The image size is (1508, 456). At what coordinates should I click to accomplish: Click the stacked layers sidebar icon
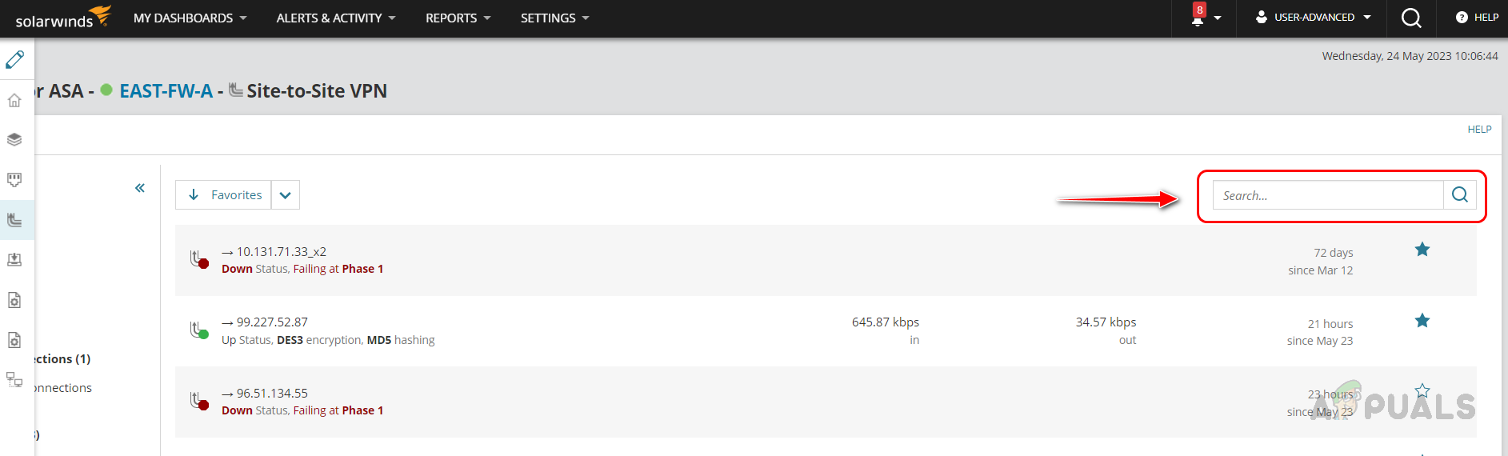click(14, 139)
